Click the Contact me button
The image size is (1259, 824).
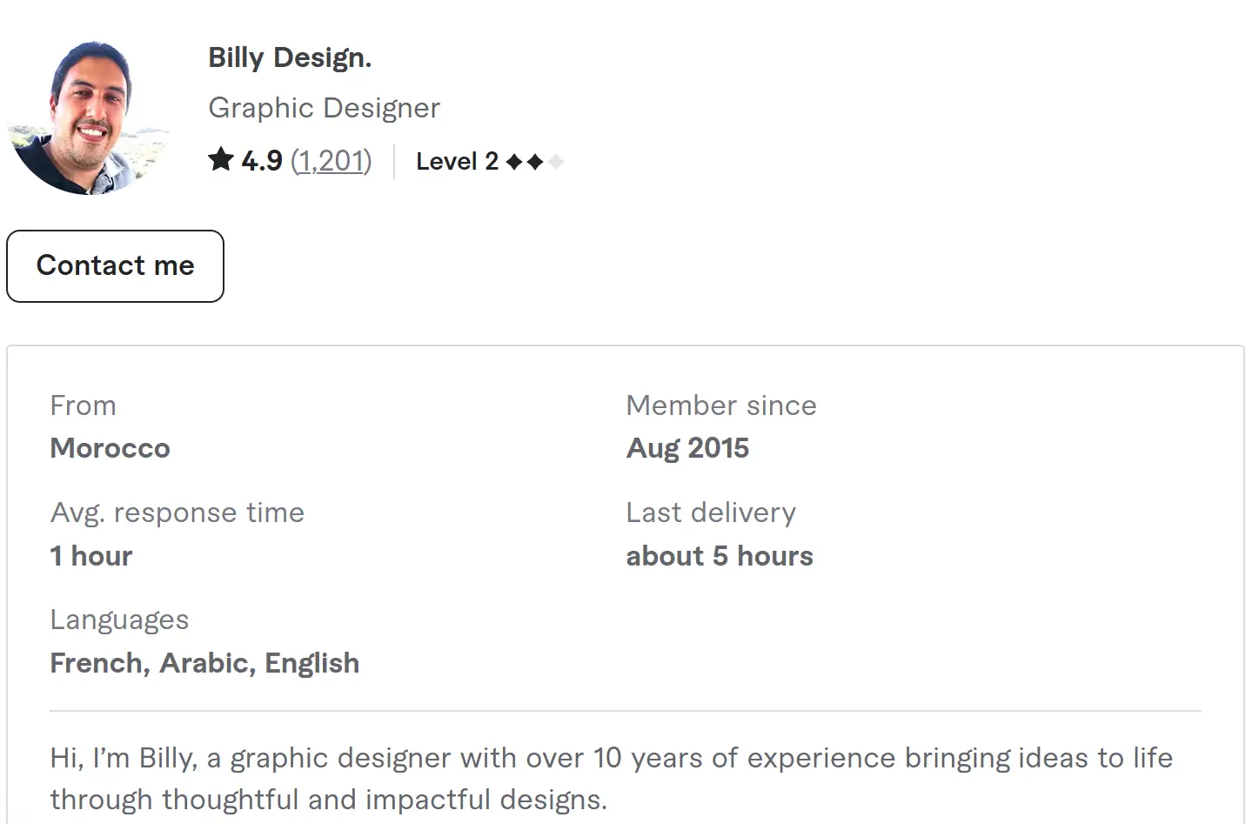coord(115,266)
